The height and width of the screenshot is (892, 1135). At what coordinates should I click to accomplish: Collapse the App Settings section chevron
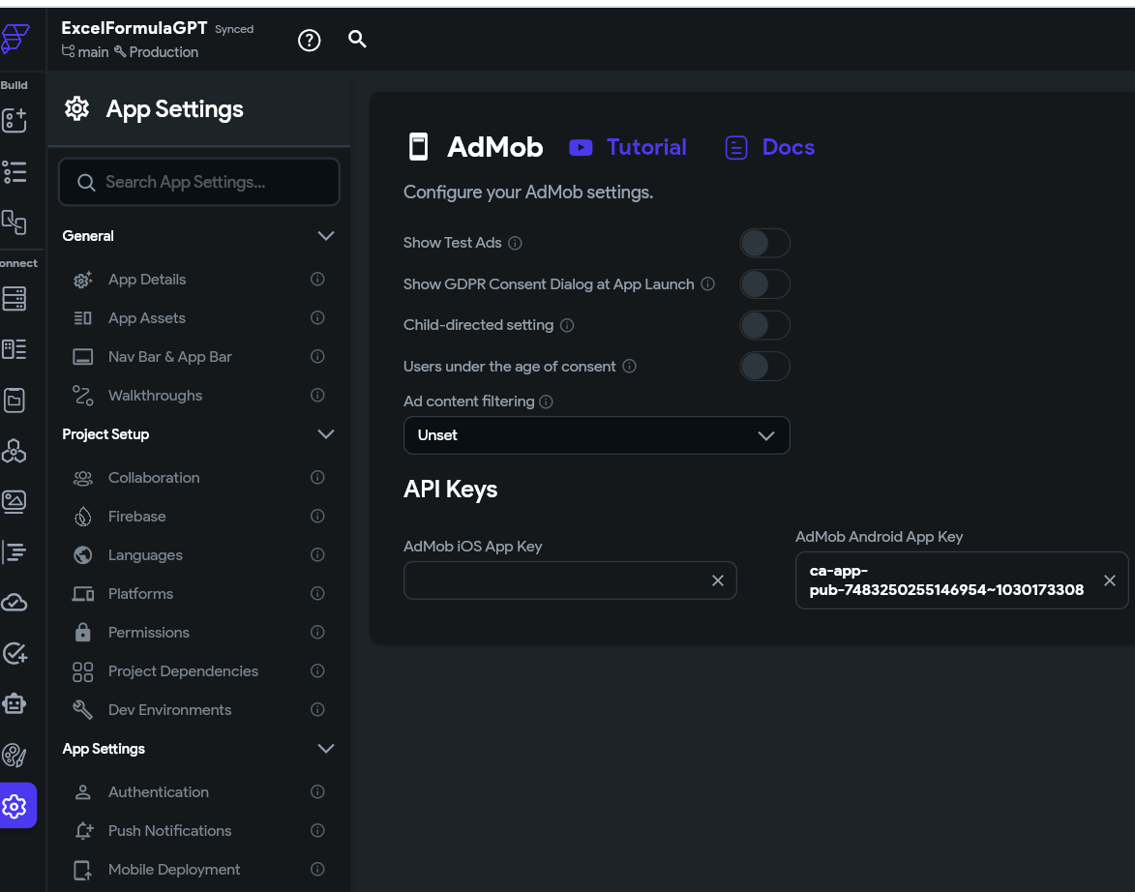click(x=326, y=749)
